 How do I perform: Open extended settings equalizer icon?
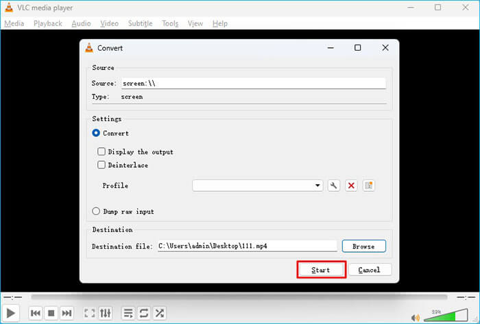[x=106, y=313]
